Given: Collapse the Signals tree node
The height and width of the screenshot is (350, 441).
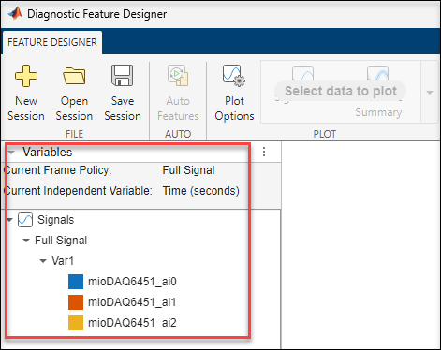Looking at the screenshot, I should [x=9, y=220].
